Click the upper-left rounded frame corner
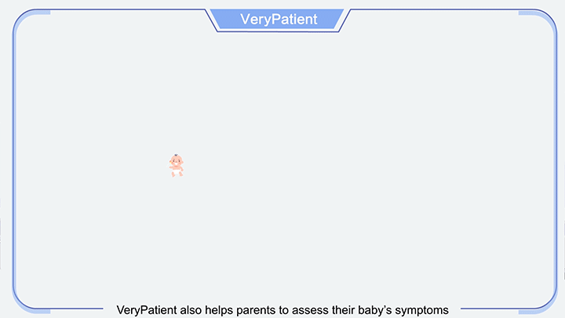The image size is (565, 318). [29, 24]
